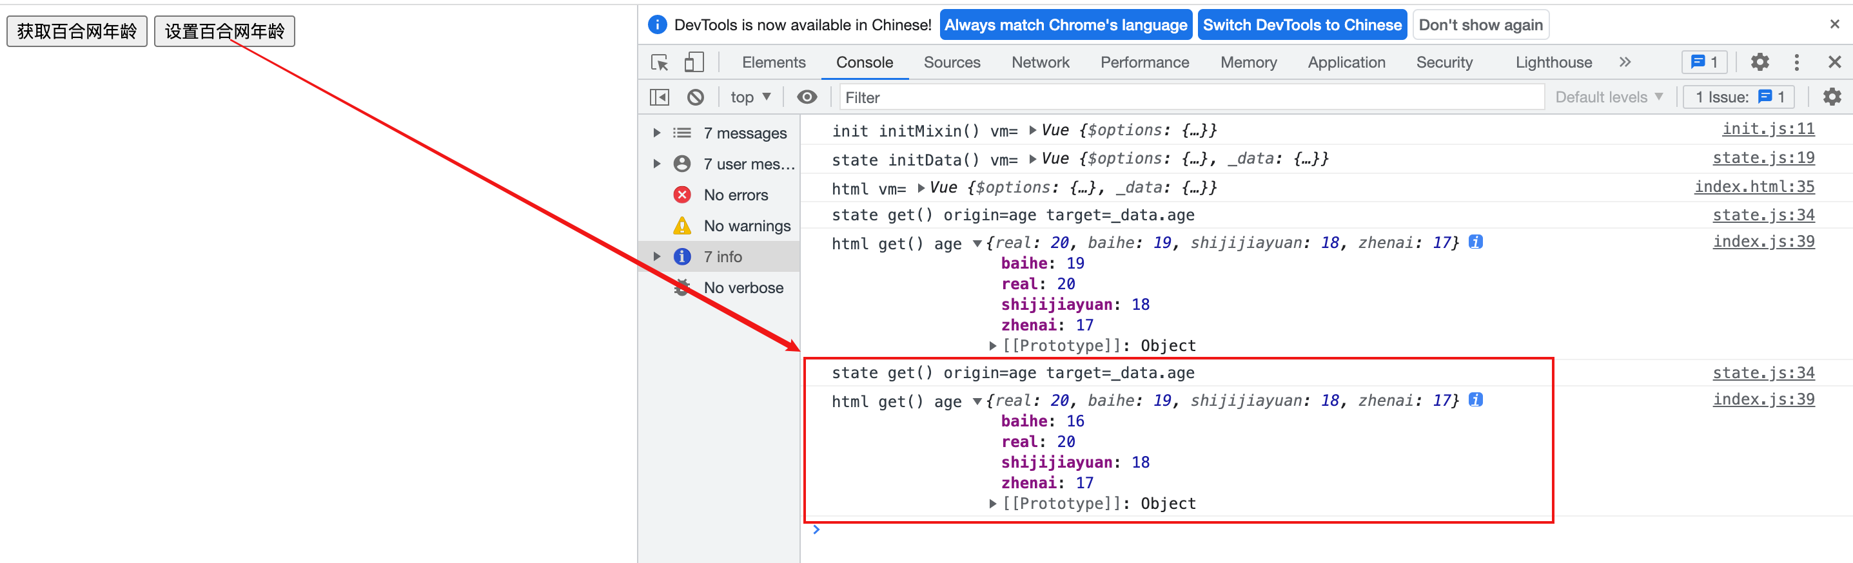Viewport: 1853px width, 563px height.
Task: Open the top JavaScript context dropdown
Action: pos(750,97)
